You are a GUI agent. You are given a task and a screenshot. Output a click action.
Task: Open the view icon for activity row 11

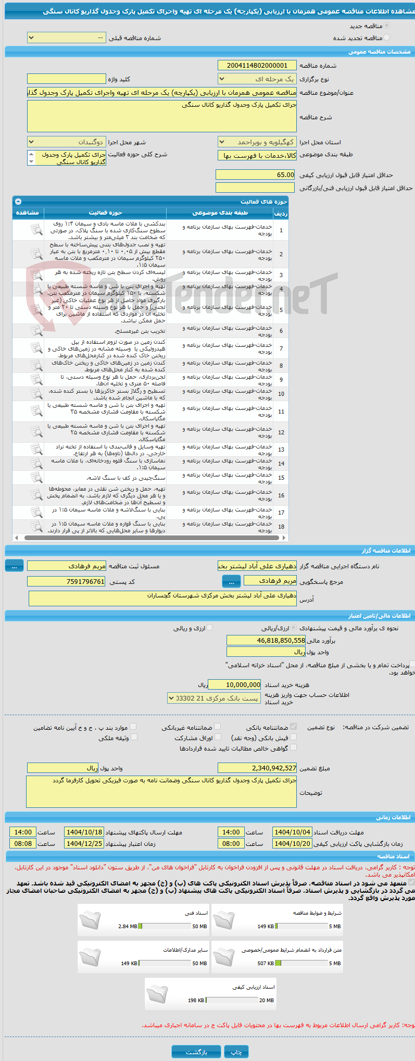coord(36,411)
